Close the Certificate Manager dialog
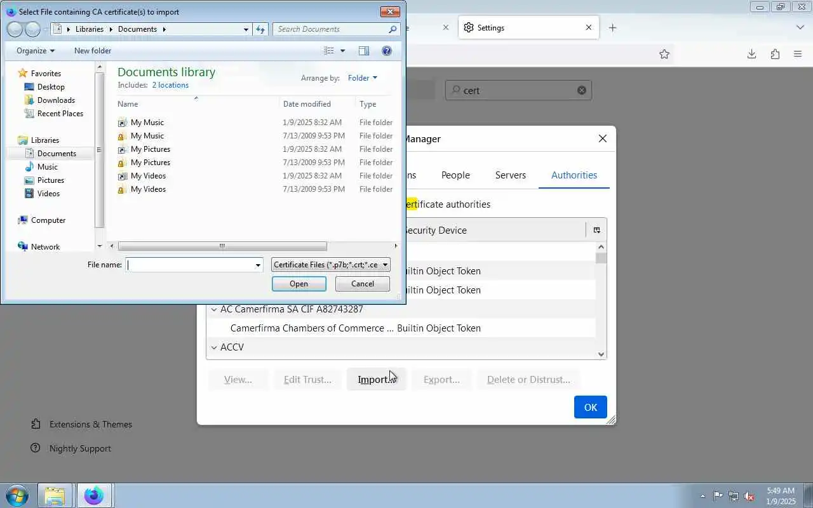Screen dimensions: 813x508 [x=603, y=138]
